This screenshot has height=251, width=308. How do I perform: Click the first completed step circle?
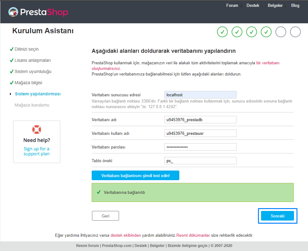pos(222,32)
